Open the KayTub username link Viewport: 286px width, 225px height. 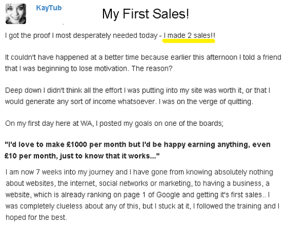click(x=49, y=8)
